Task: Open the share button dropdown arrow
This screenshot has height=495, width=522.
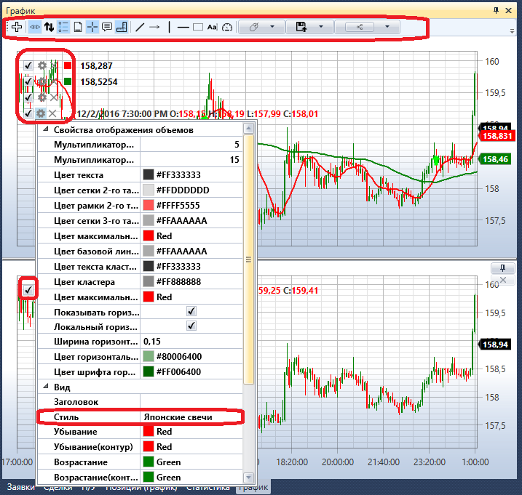Action: click(387, 27)
